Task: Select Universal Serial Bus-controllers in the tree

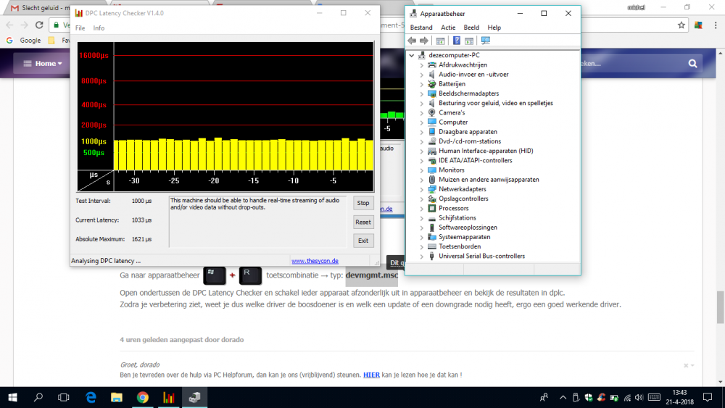Action: (x=481, y=256)
